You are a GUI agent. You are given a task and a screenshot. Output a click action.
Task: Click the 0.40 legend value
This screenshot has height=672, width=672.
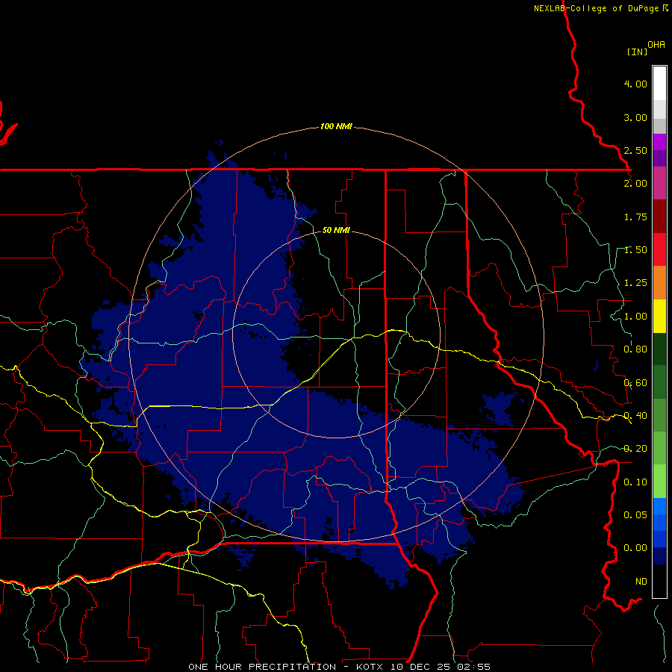click(x=635, y=416)
